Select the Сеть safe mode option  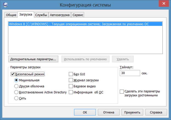[16, 98]
